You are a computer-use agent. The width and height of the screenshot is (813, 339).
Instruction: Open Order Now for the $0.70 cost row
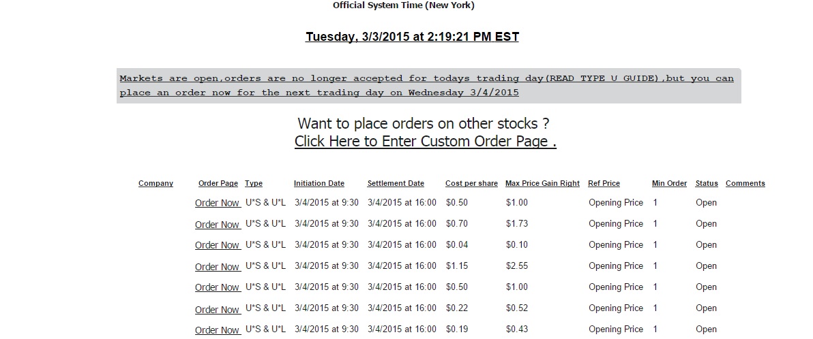(218, 225)
